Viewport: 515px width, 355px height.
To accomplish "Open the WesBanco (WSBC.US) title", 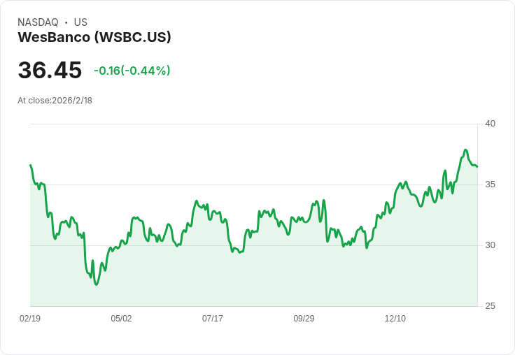I will (94, 37).
